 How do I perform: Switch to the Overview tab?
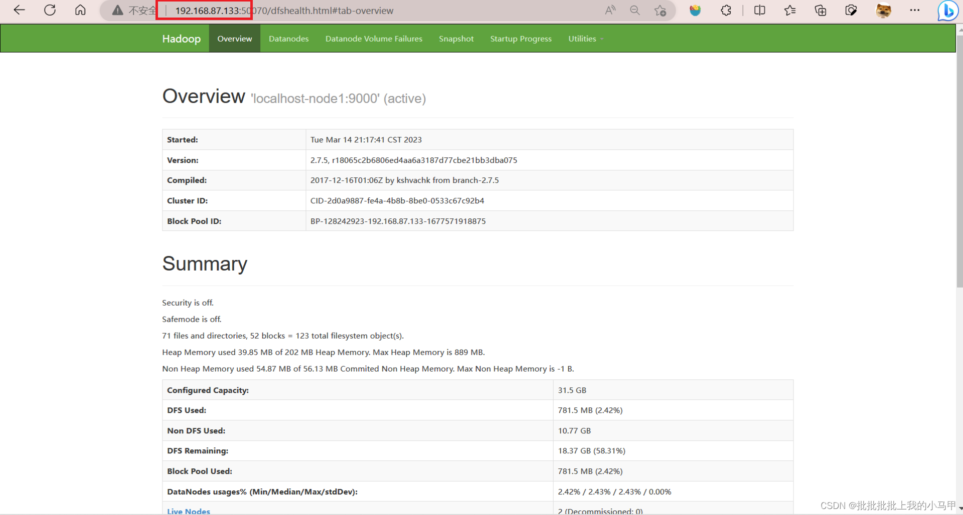pyautogui.click(x=235, y=39)
